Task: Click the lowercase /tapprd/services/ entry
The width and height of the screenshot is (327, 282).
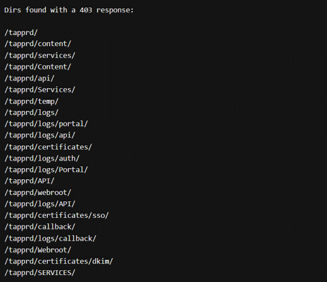Action: point(40,55)
